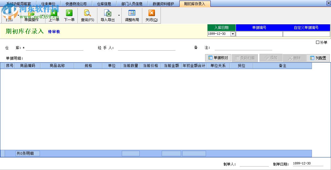Open the 导入导出 dropdown arrow
Screen dimensions: 331x170
[119, 15]
